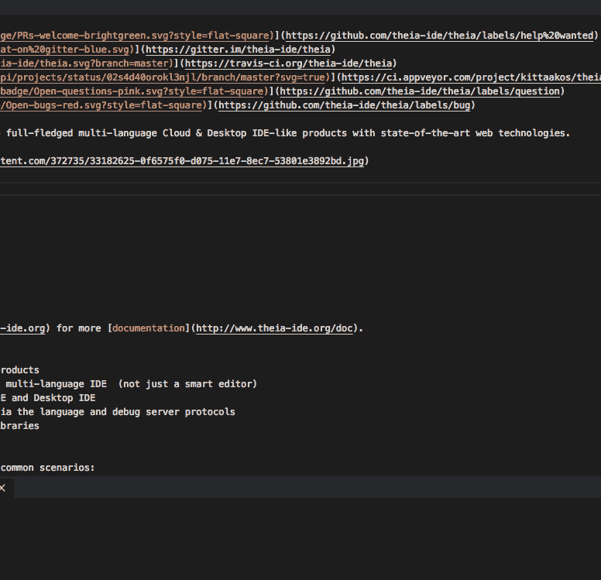Click the text 'state-of-the-art web technologies.'
The width and height of the screenshot is (601, 580).
[x=476, y=133]
